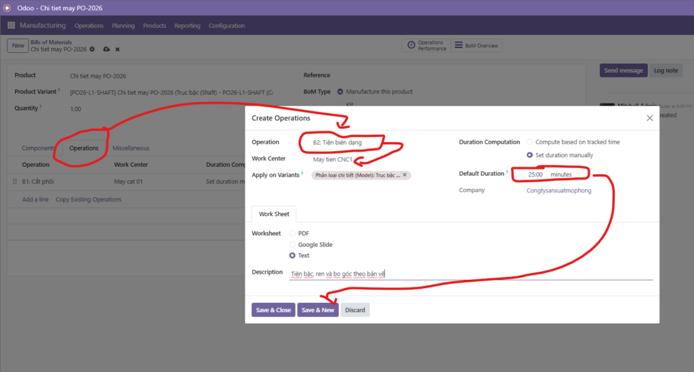Open the Congtysanxuatmophong company link
694x372 pixels.
tap(558, 190)
